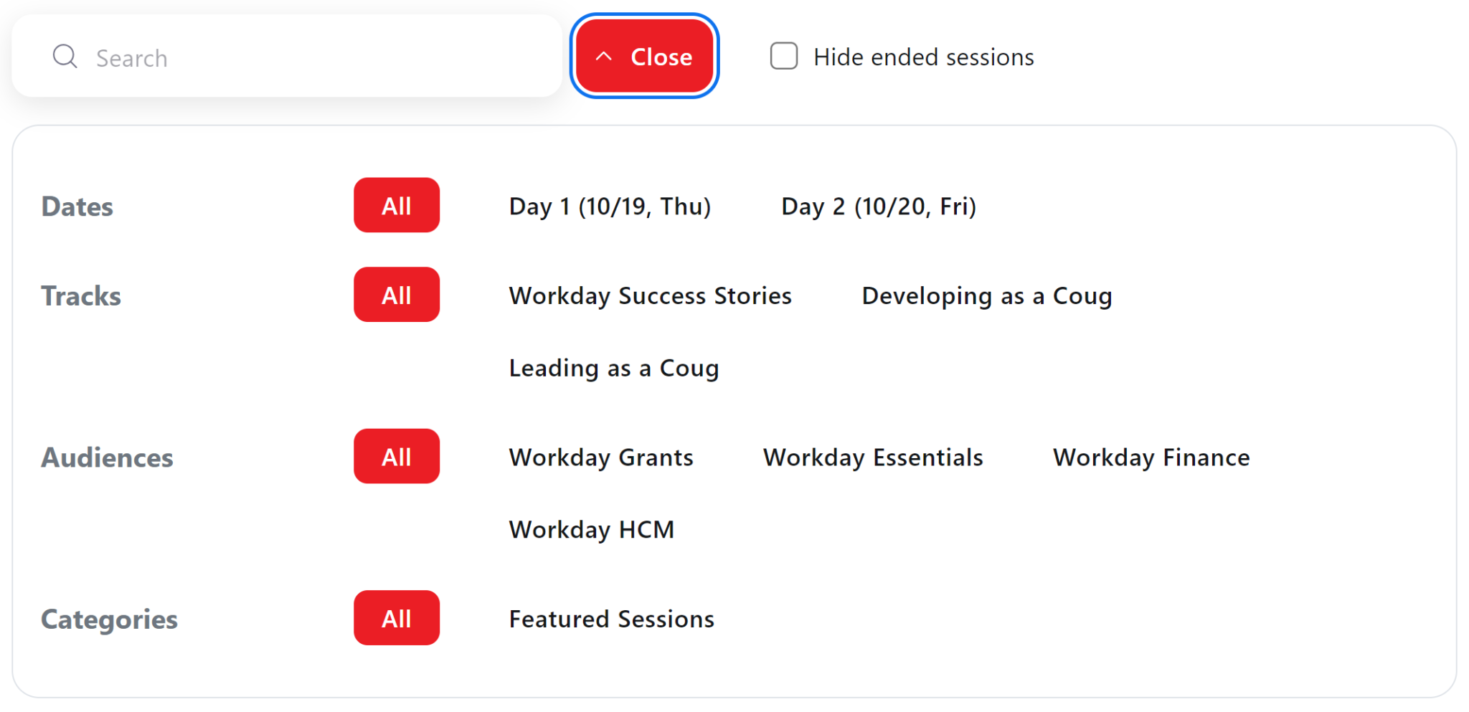Filter sessions by Day 1 (10/19, Thu)

click(610, 207)
